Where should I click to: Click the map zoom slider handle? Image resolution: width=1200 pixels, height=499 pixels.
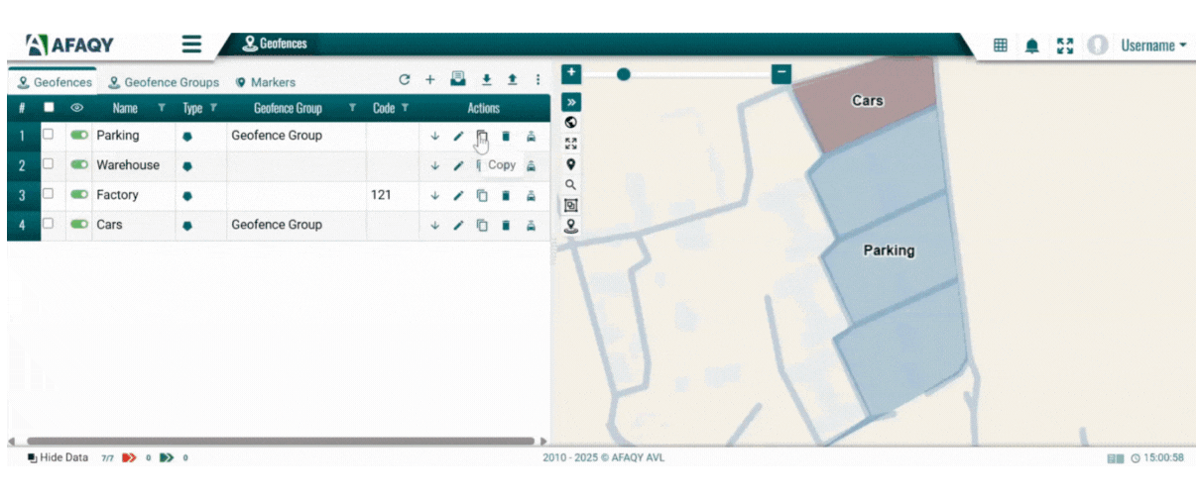tap(624, 73)
